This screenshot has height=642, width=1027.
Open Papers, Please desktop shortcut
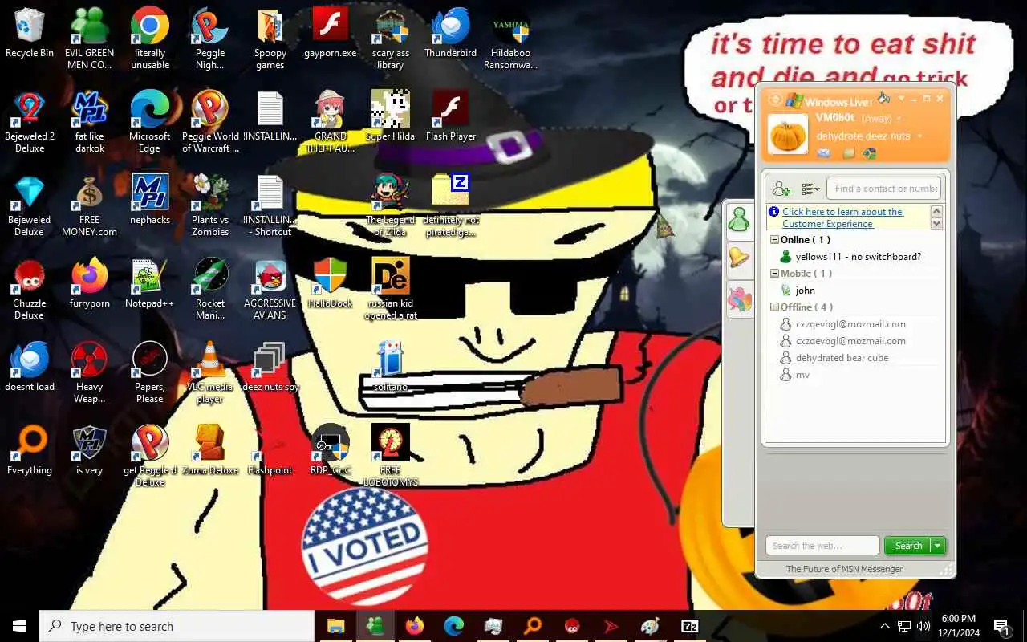click(150, 372)
